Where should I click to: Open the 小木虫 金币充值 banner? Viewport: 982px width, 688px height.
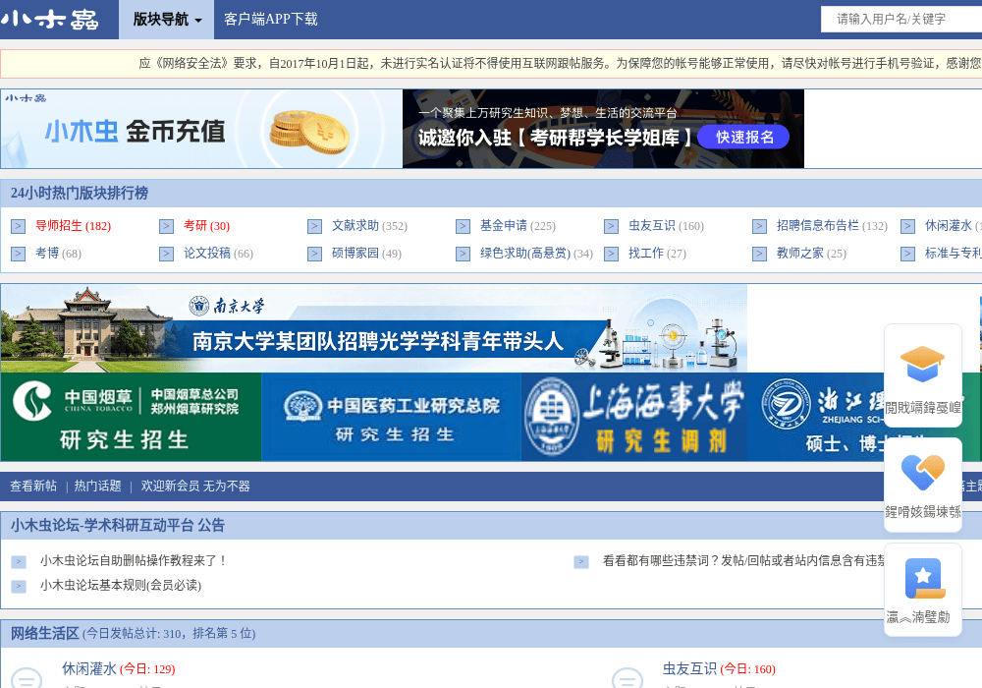[x=201, y=129]
